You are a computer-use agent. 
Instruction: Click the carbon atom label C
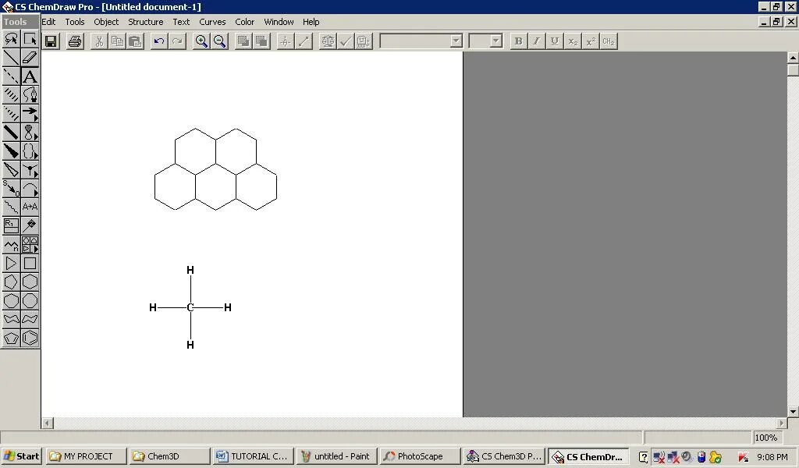click(x=190, y=307)
